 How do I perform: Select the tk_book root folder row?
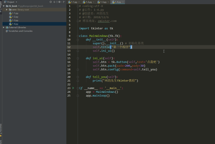(34, 6)
